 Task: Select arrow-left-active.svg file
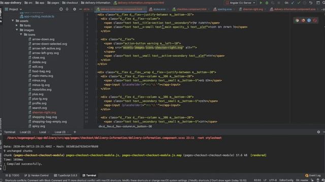[x=46, y=49]
